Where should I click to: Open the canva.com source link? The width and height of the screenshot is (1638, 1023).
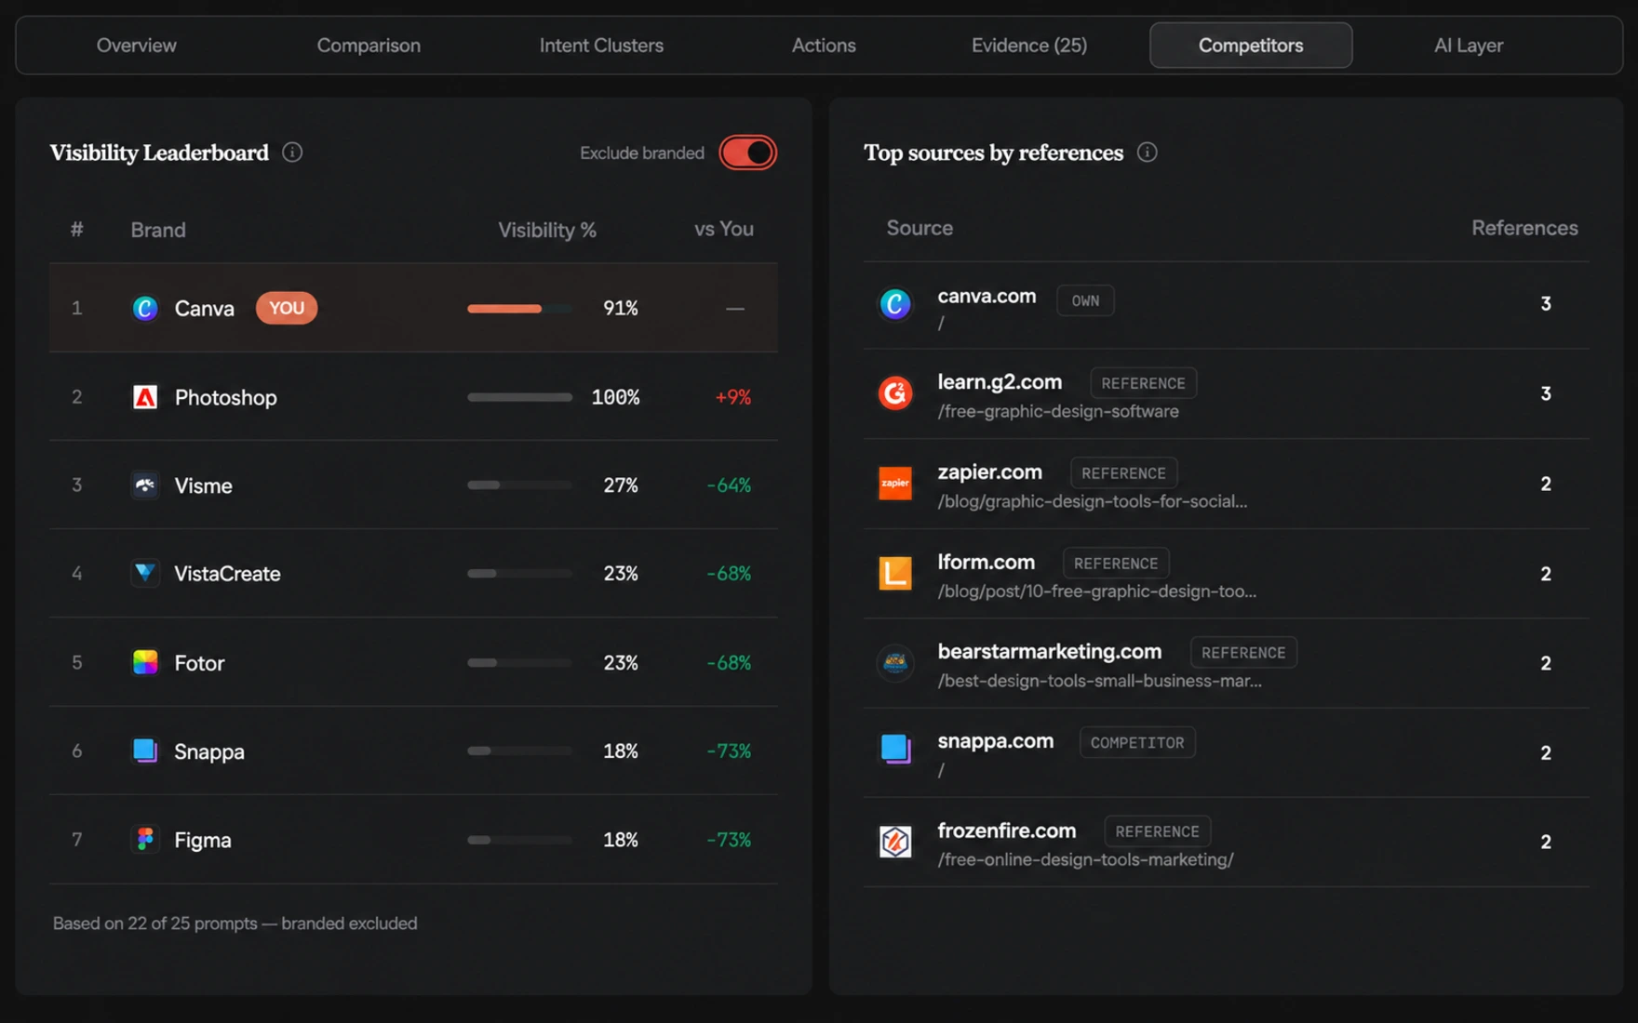[987, 296]
